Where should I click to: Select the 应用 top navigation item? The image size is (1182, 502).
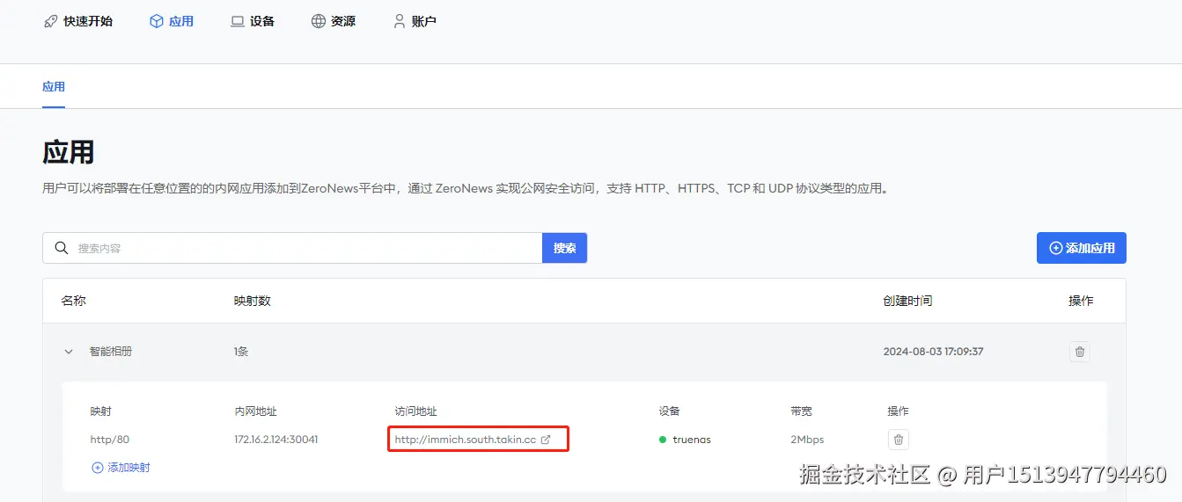tap(172, 21)
